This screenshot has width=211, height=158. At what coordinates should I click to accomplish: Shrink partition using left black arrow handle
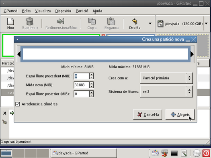coord(19,54)
